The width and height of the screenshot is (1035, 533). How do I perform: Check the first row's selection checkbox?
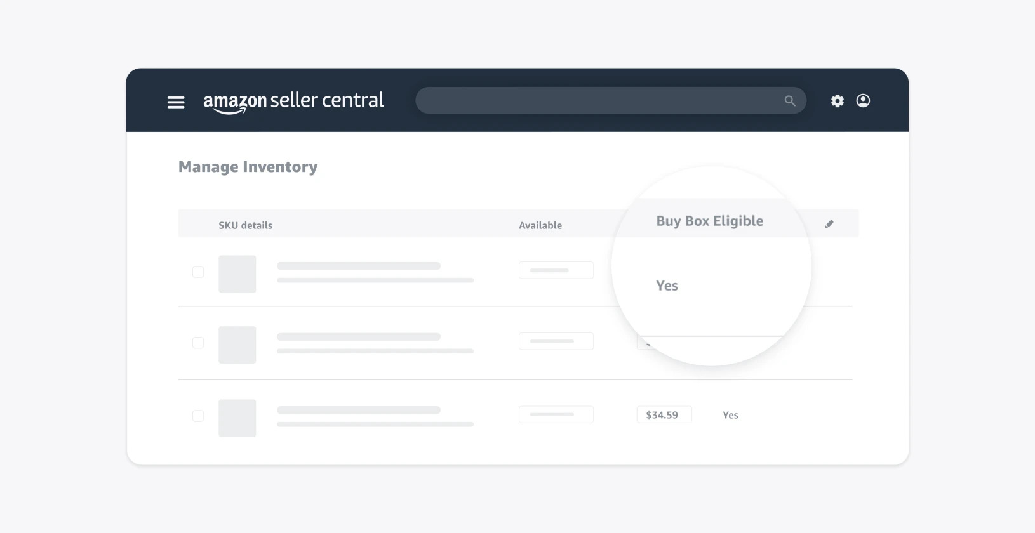point(198,272)
